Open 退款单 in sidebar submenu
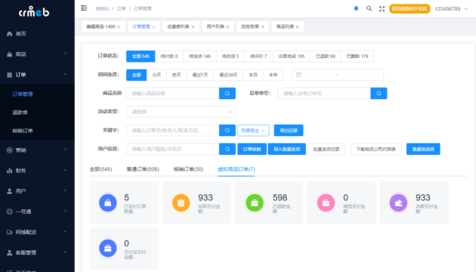Image resolution: width=476 pixels, height=272 pixels. point(20,113)
